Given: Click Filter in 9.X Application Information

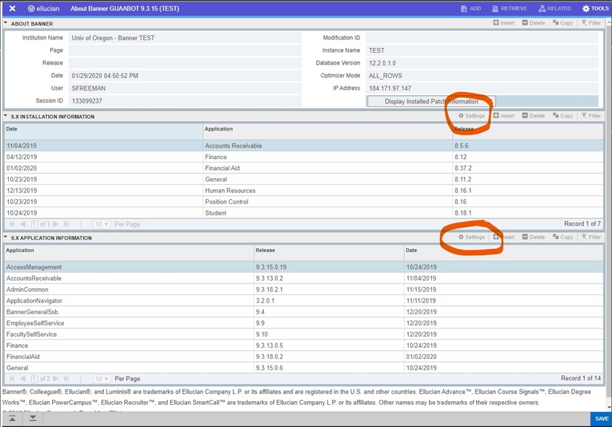Looking at the screenshot, I should pos(591,237).
